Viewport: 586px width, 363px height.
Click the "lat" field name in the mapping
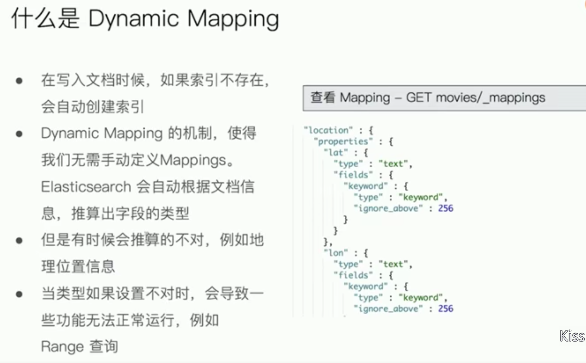[x=336, y=153]
